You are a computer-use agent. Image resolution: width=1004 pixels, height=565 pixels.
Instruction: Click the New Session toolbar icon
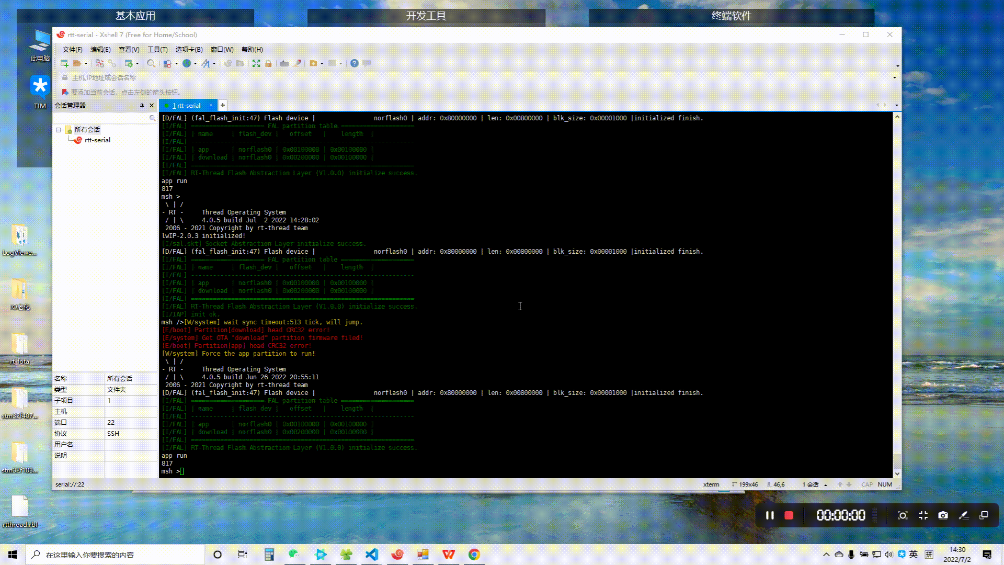coord(64,63)
